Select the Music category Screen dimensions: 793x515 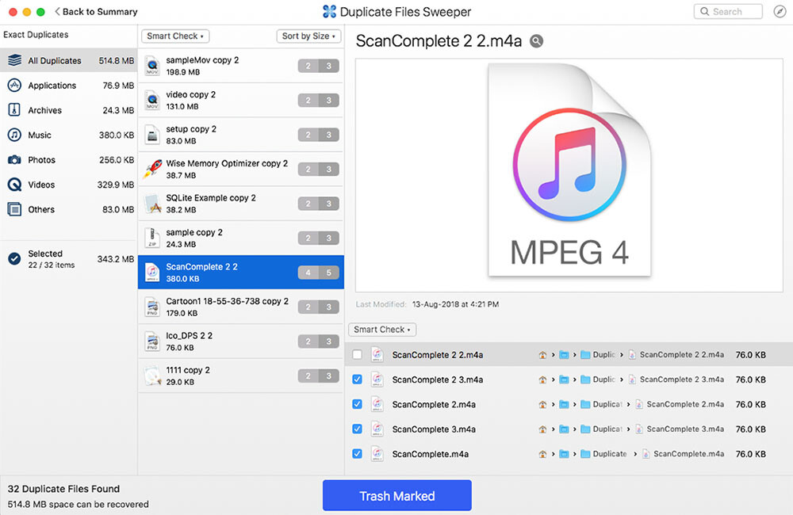(69, 135)
